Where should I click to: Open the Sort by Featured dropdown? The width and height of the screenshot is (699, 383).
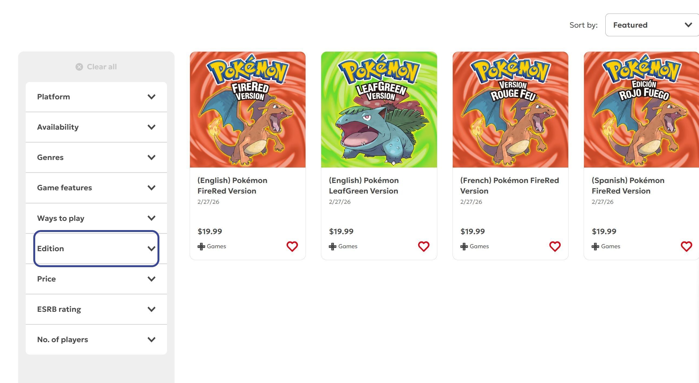tap(651, 25)
